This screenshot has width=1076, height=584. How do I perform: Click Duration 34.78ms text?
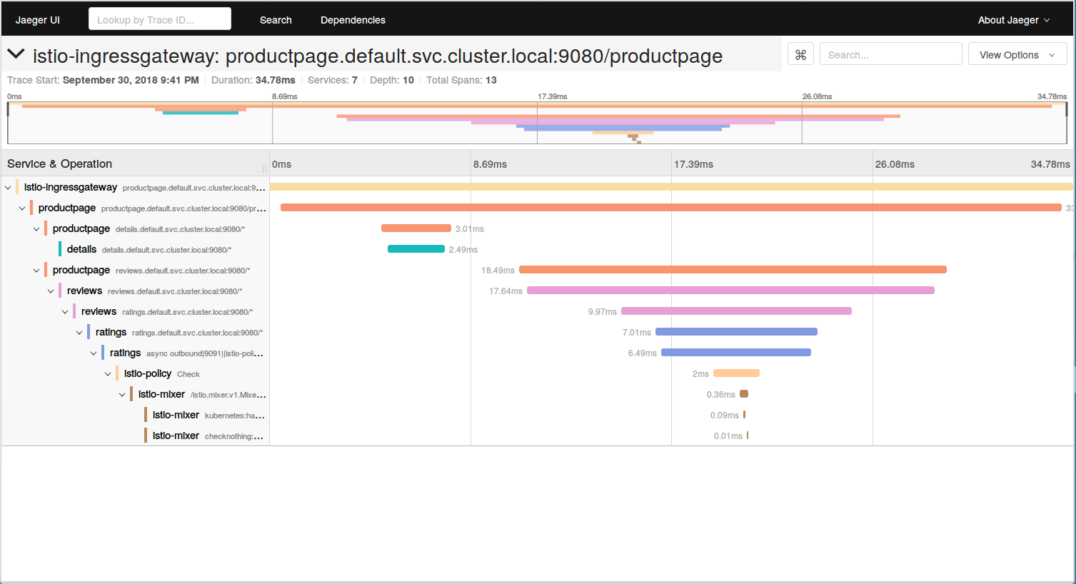point(253,80)
